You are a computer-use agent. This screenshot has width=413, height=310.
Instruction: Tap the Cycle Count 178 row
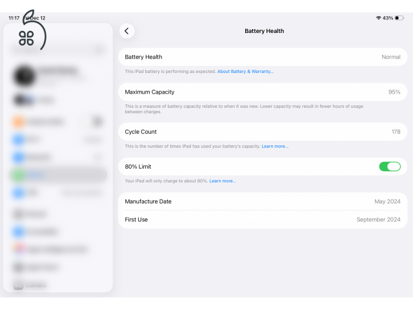point(263,132)
